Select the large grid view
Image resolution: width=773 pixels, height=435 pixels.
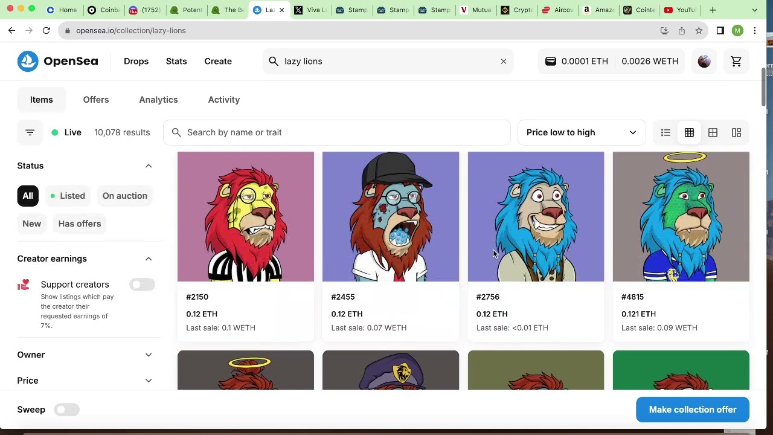pos(713,132)
